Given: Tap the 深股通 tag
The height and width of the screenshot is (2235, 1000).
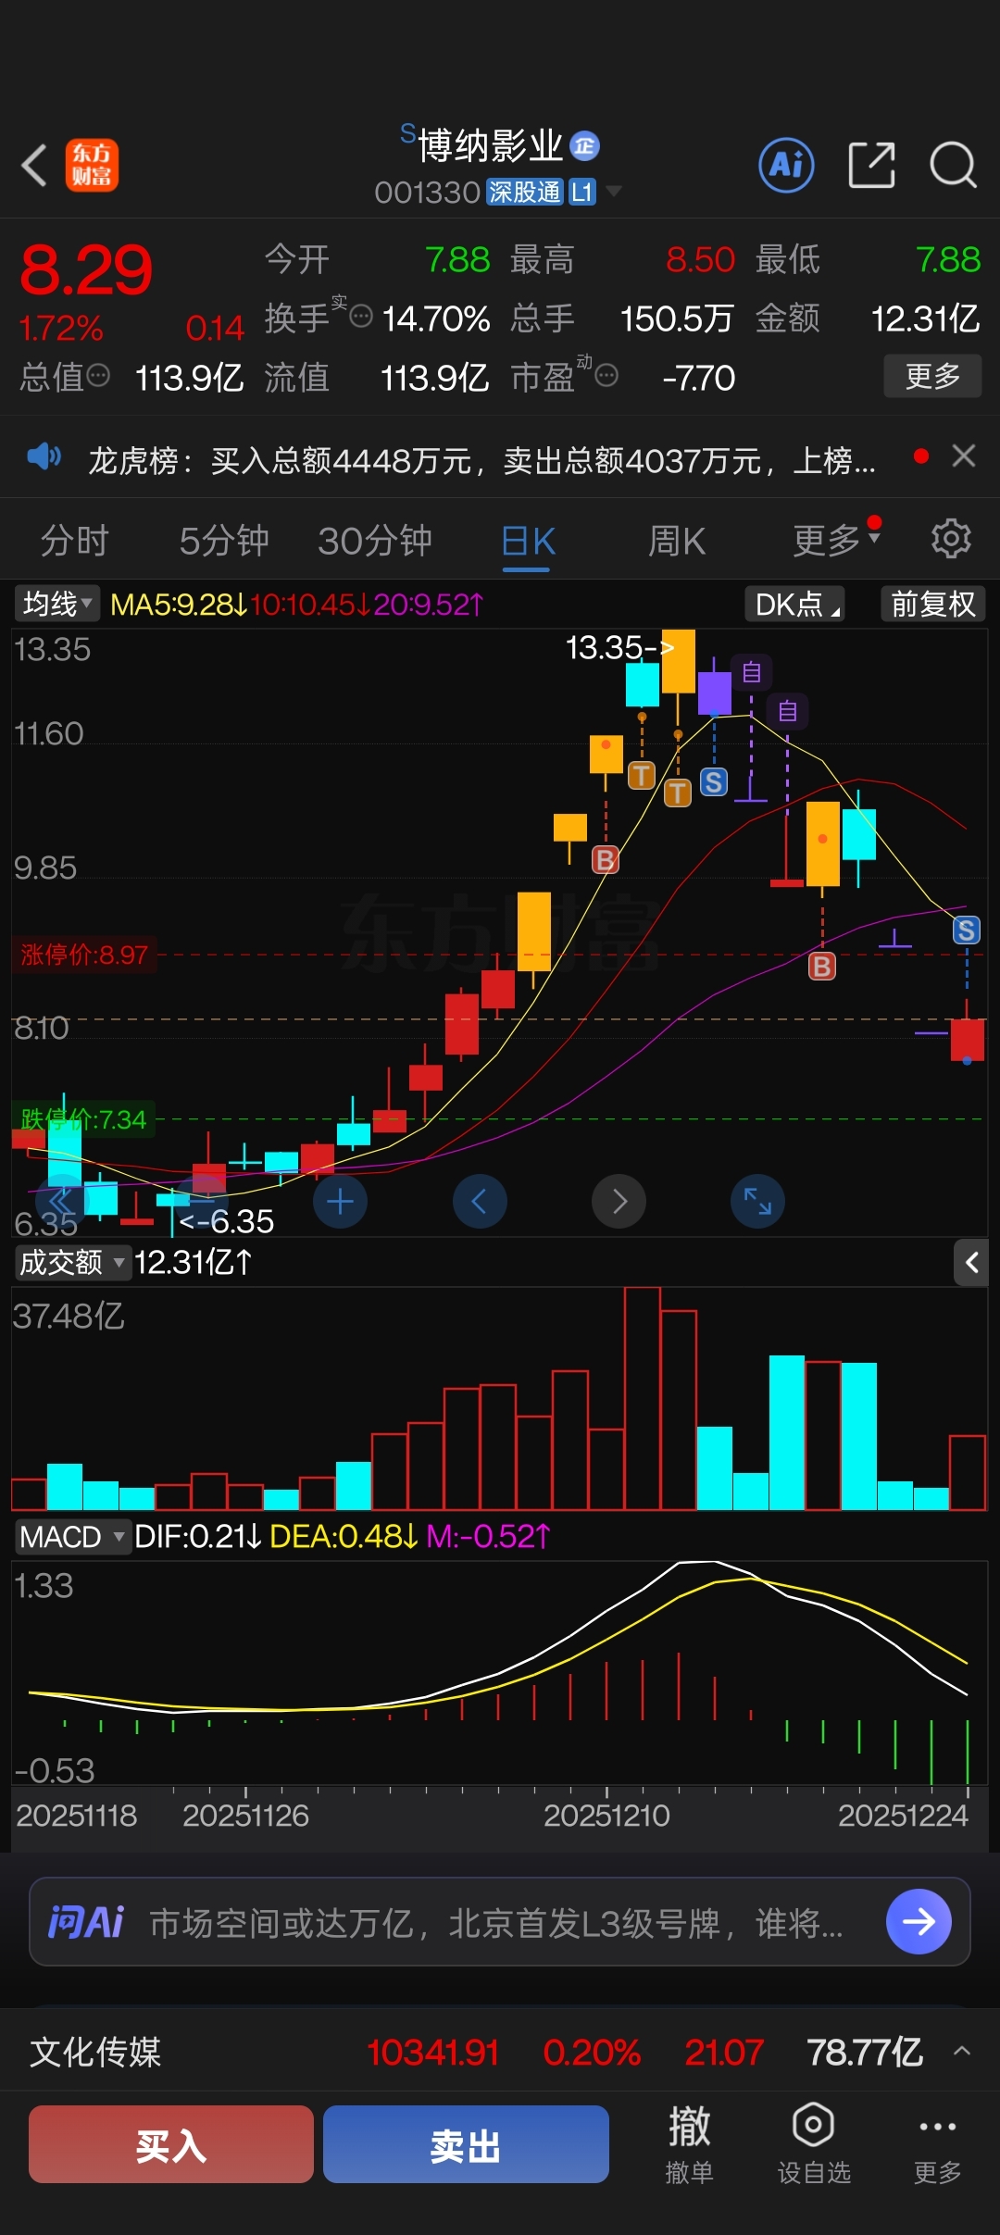Looking at the screenshot, I should (524, 192).
